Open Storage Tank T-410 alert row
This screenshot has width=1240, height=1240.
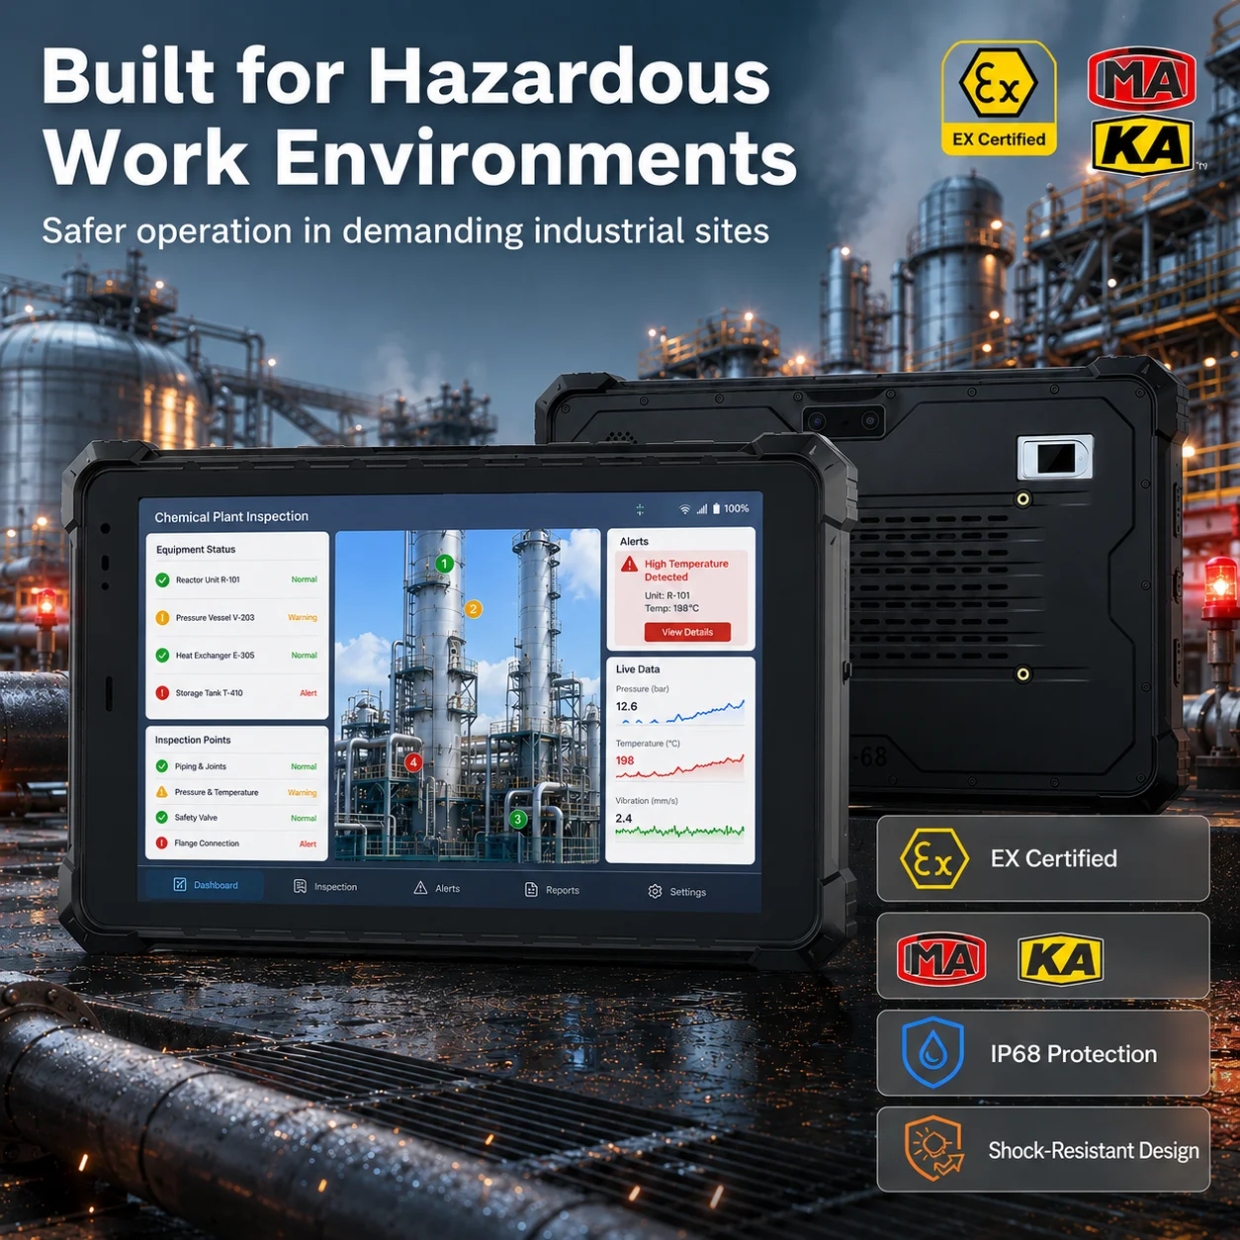pyautogui.click(x=236, y=693)
